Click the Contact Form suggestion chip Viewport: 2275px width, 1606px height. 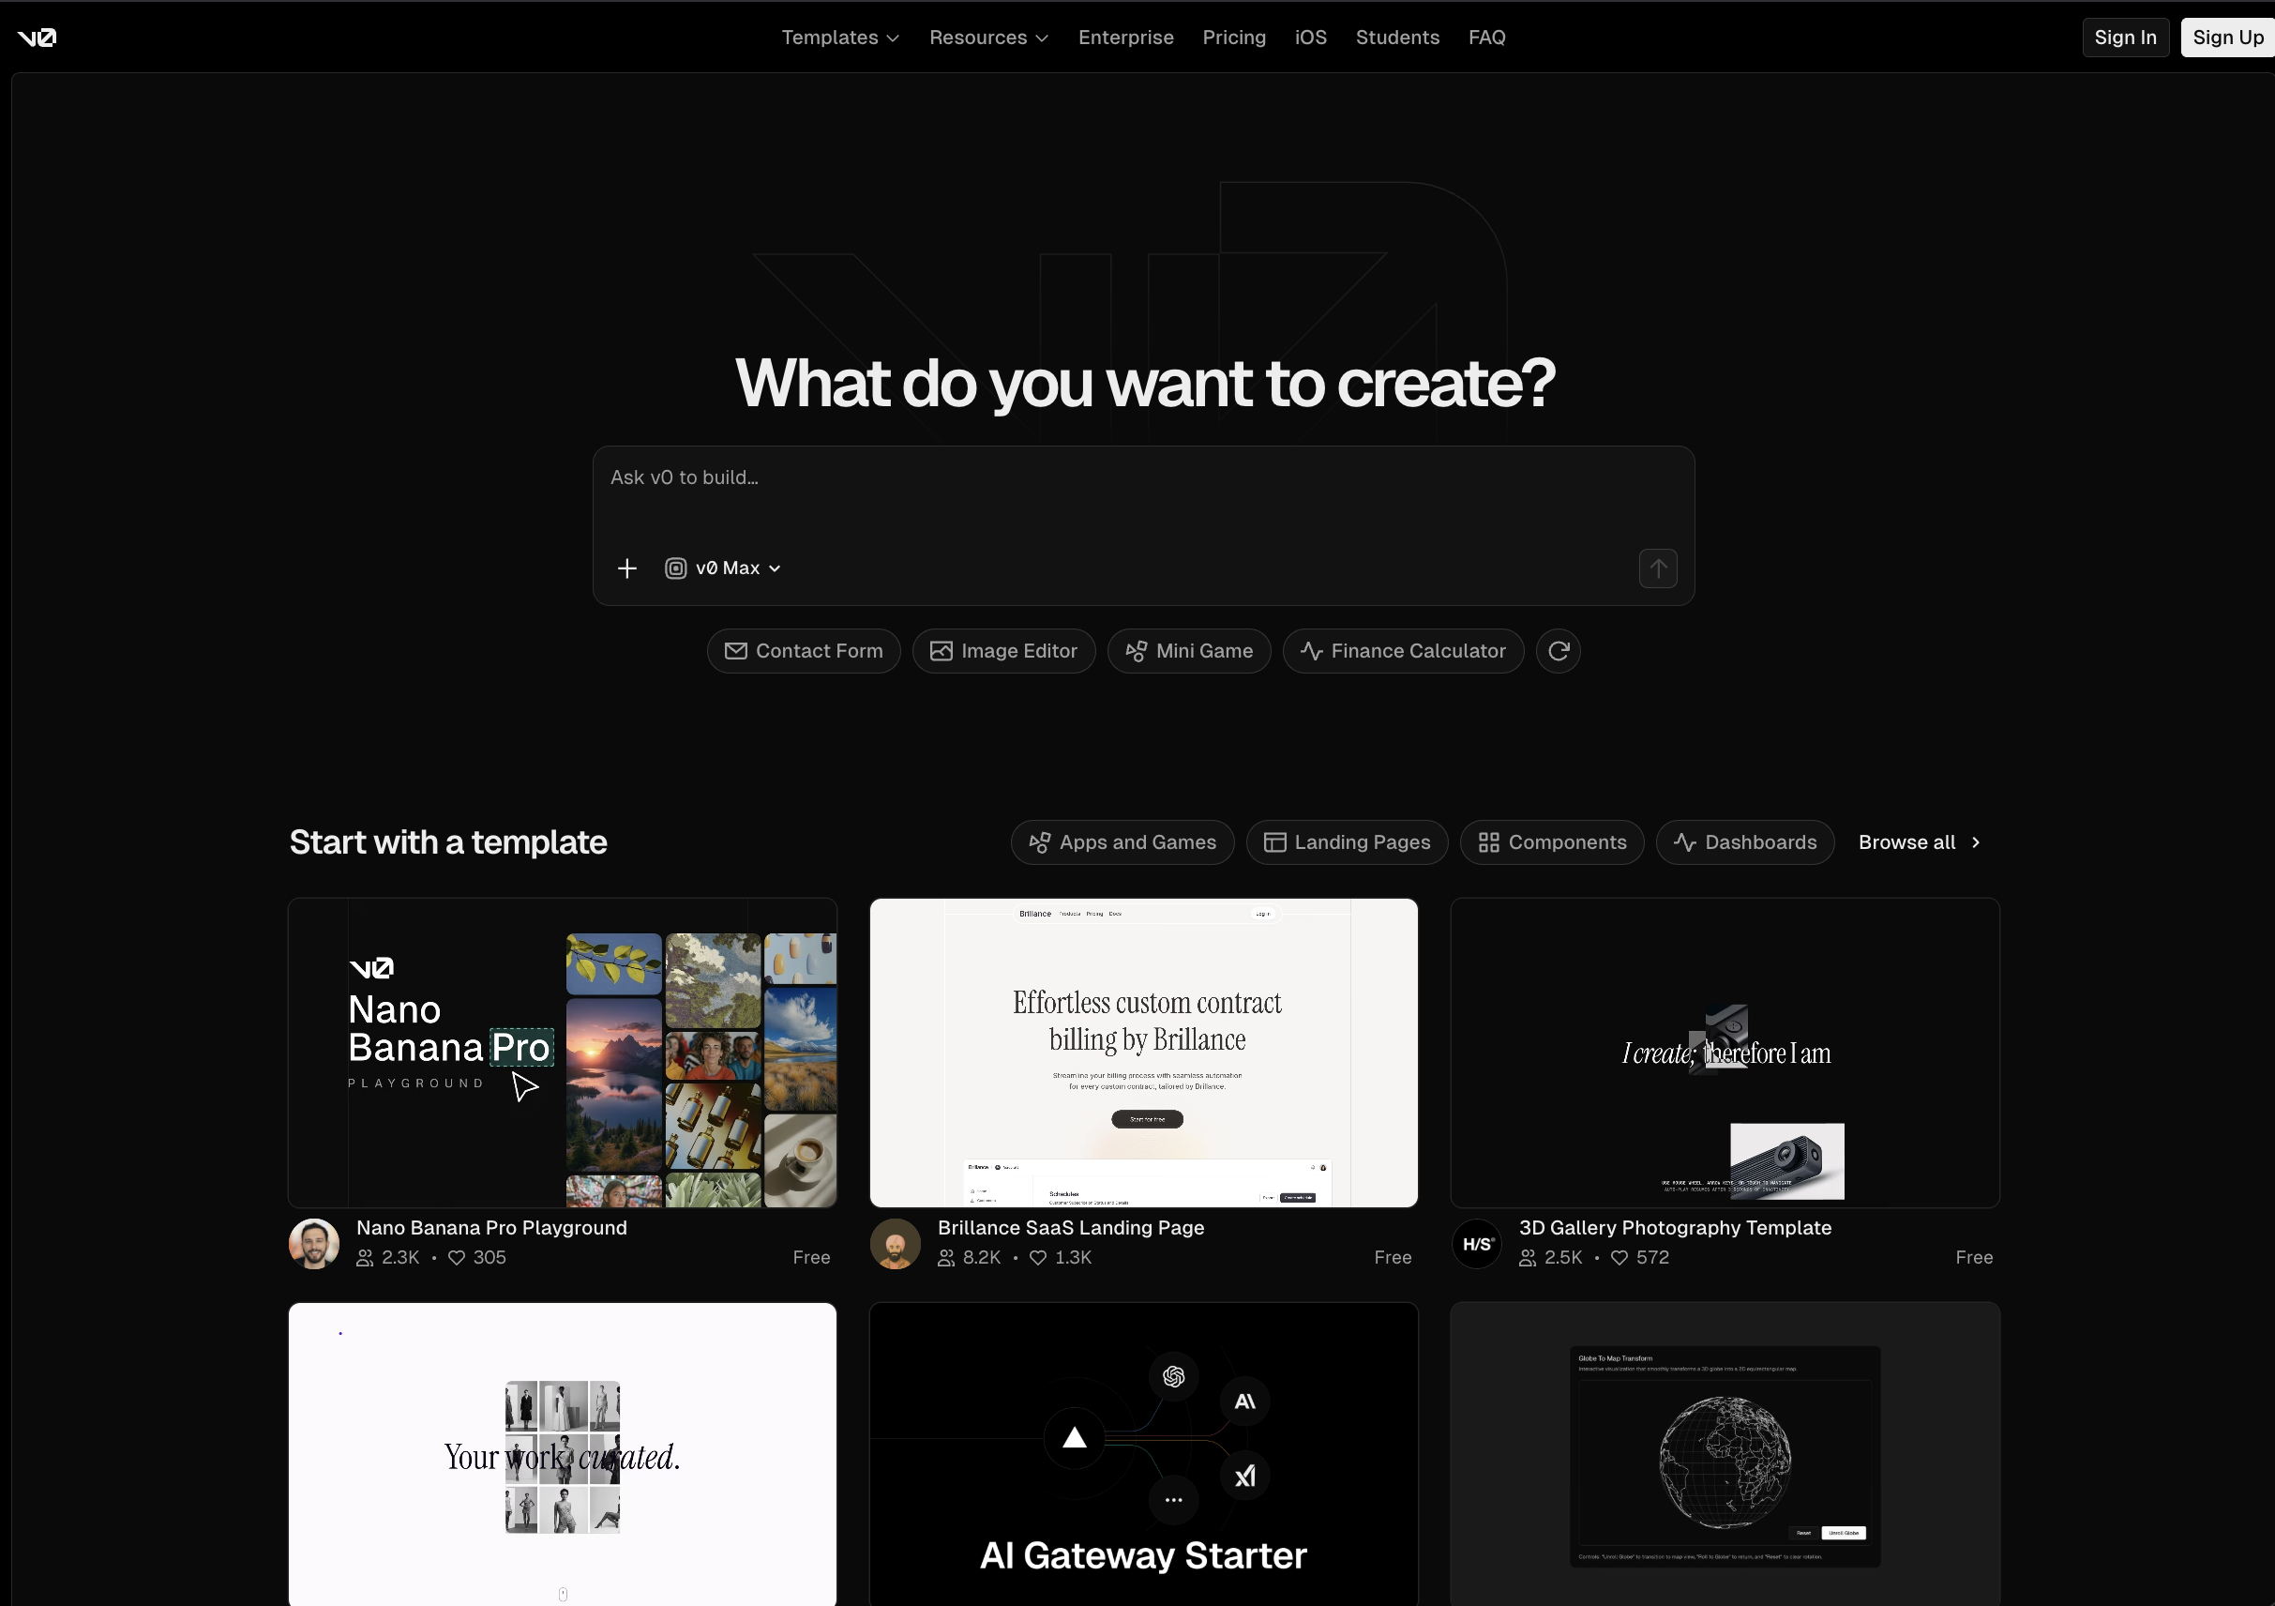[804, 651]
